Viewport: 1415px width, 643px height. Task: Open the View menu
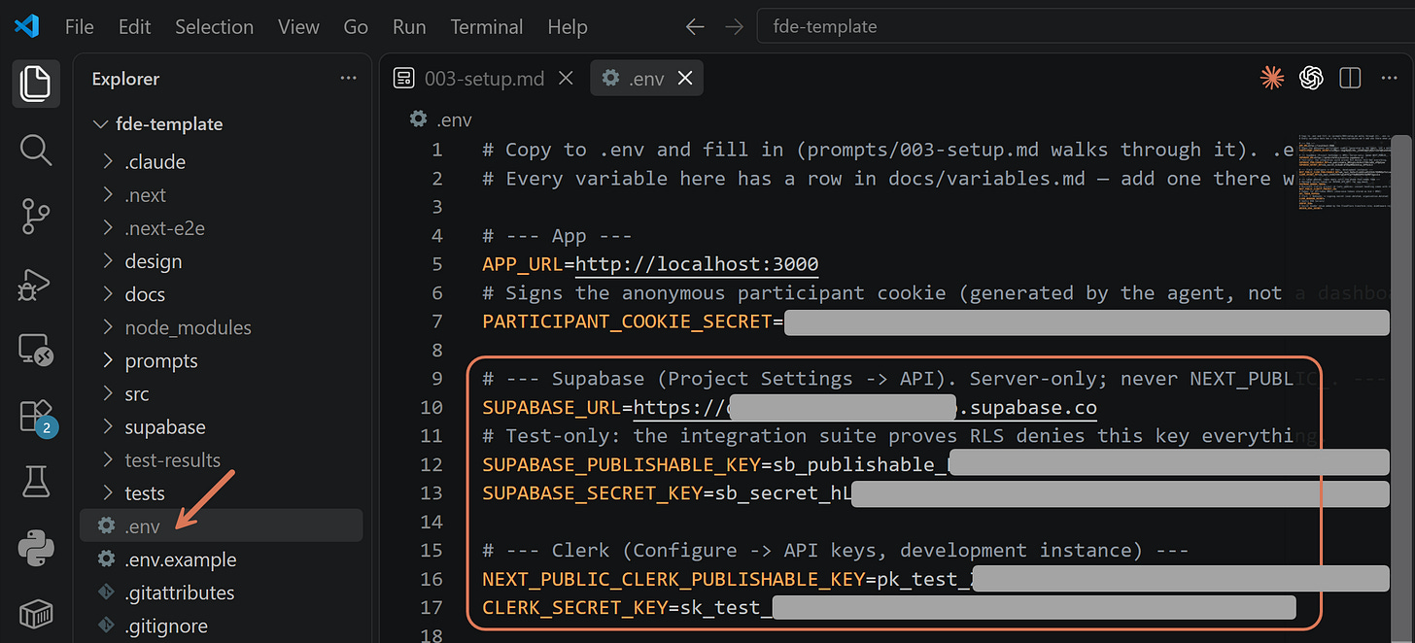pyautogui.click(x=298, y=27)
